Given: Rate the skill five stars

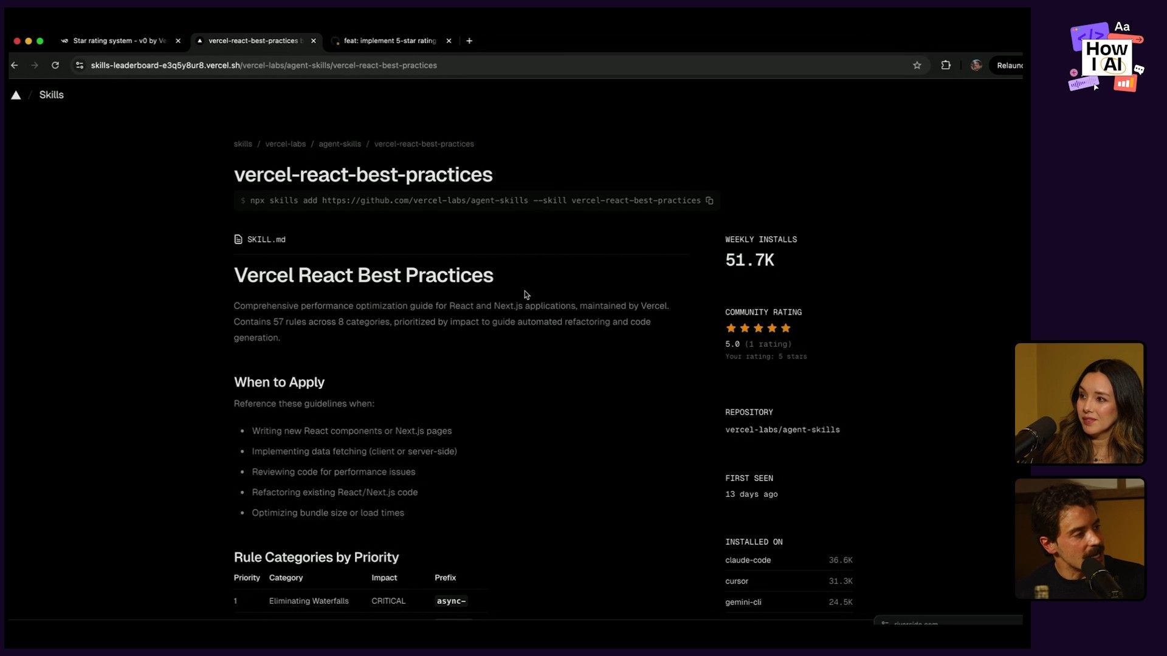Looking at the screenshot, I should (x=785, y=328).
